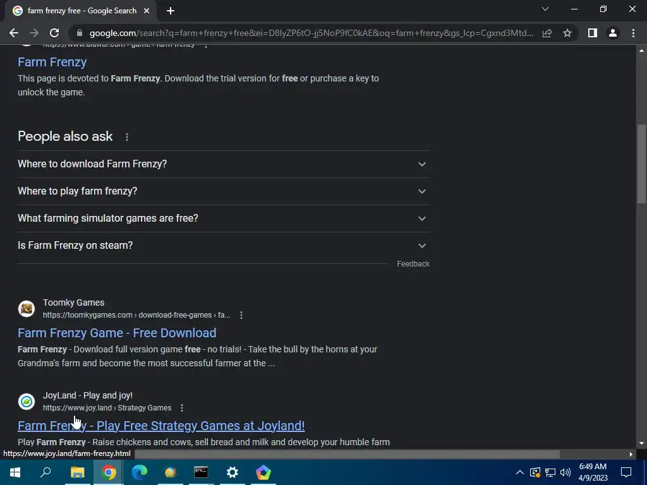Click the Toomky Games site name
The image size is (647, 485).
pyautogui.click(x=73, y=302)
